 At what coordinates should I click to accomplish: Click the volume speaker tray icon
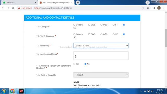152,91
